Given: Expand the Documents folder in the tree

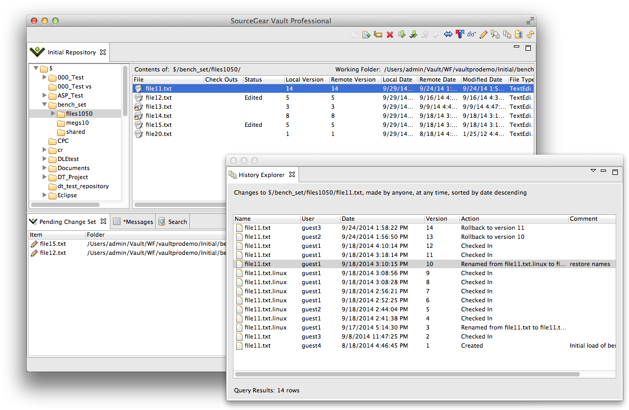Looking at the screenshot, I should pyautogui.click(x=44, y=167).
